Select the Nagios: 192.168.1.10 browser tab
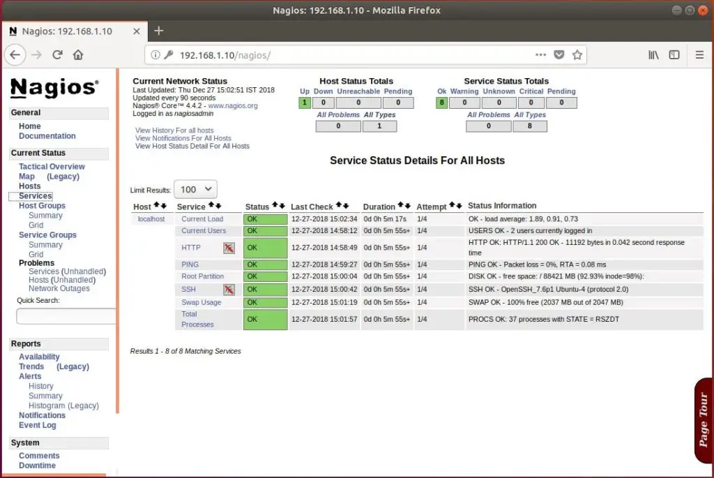This screenshot has height=478, width=714. tap(75, 31)
